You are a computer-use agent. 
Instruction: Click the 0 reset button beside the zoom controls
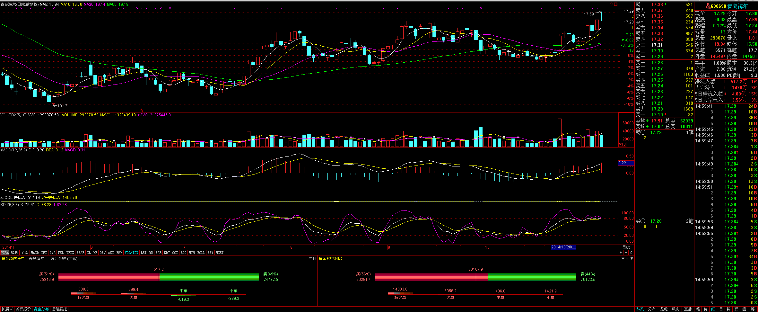(631, 253)
